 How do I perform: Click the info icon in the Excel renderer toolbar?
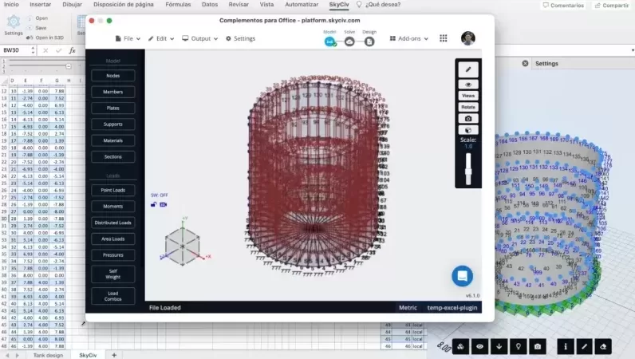pos(566,346)
